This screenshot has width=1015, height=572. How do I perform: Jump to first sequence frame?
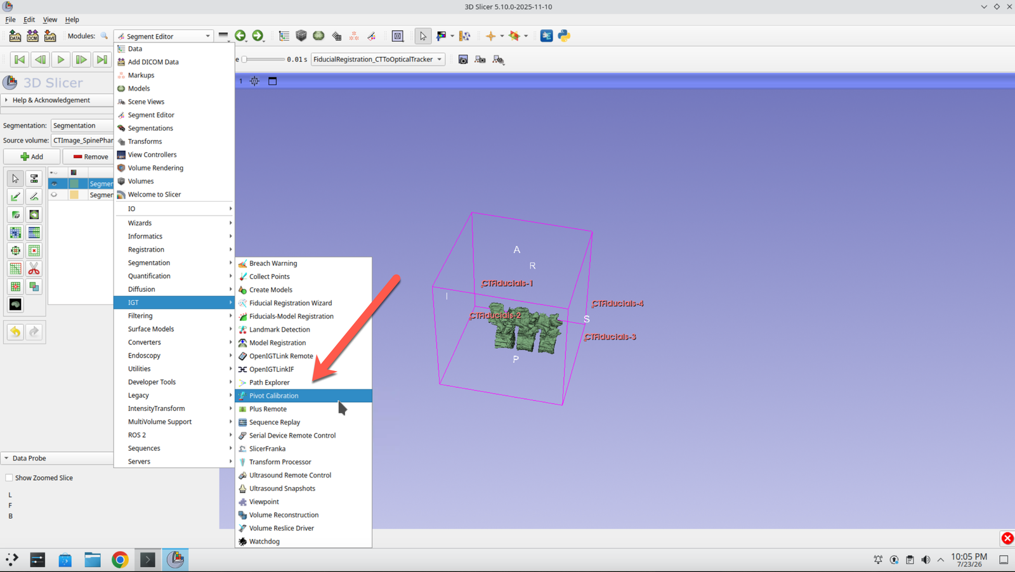20,60
